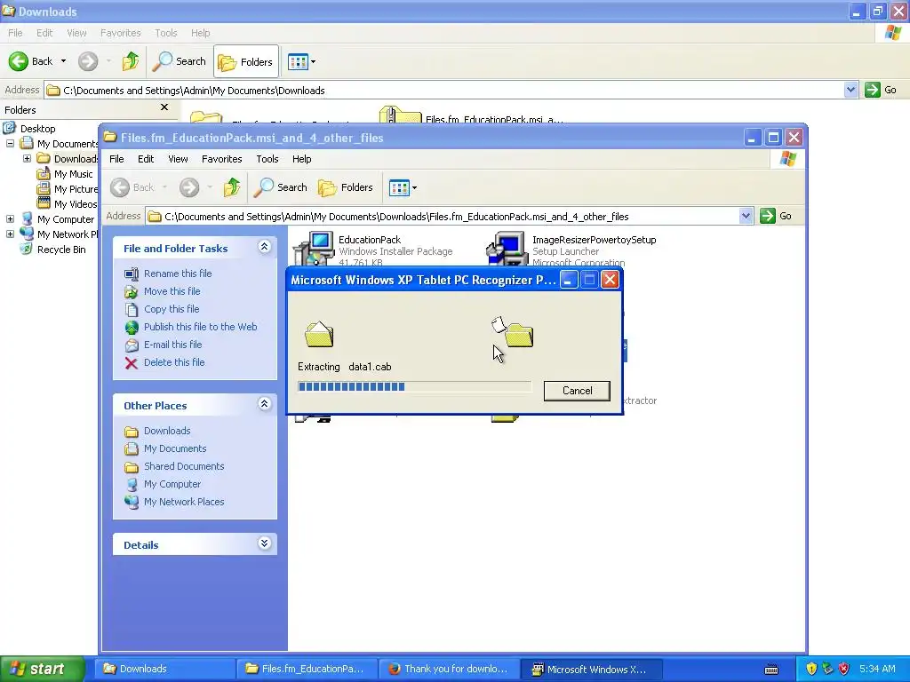Click Back arrow in Downloads window toolbar
910x682 pixels.
(19, 61)
